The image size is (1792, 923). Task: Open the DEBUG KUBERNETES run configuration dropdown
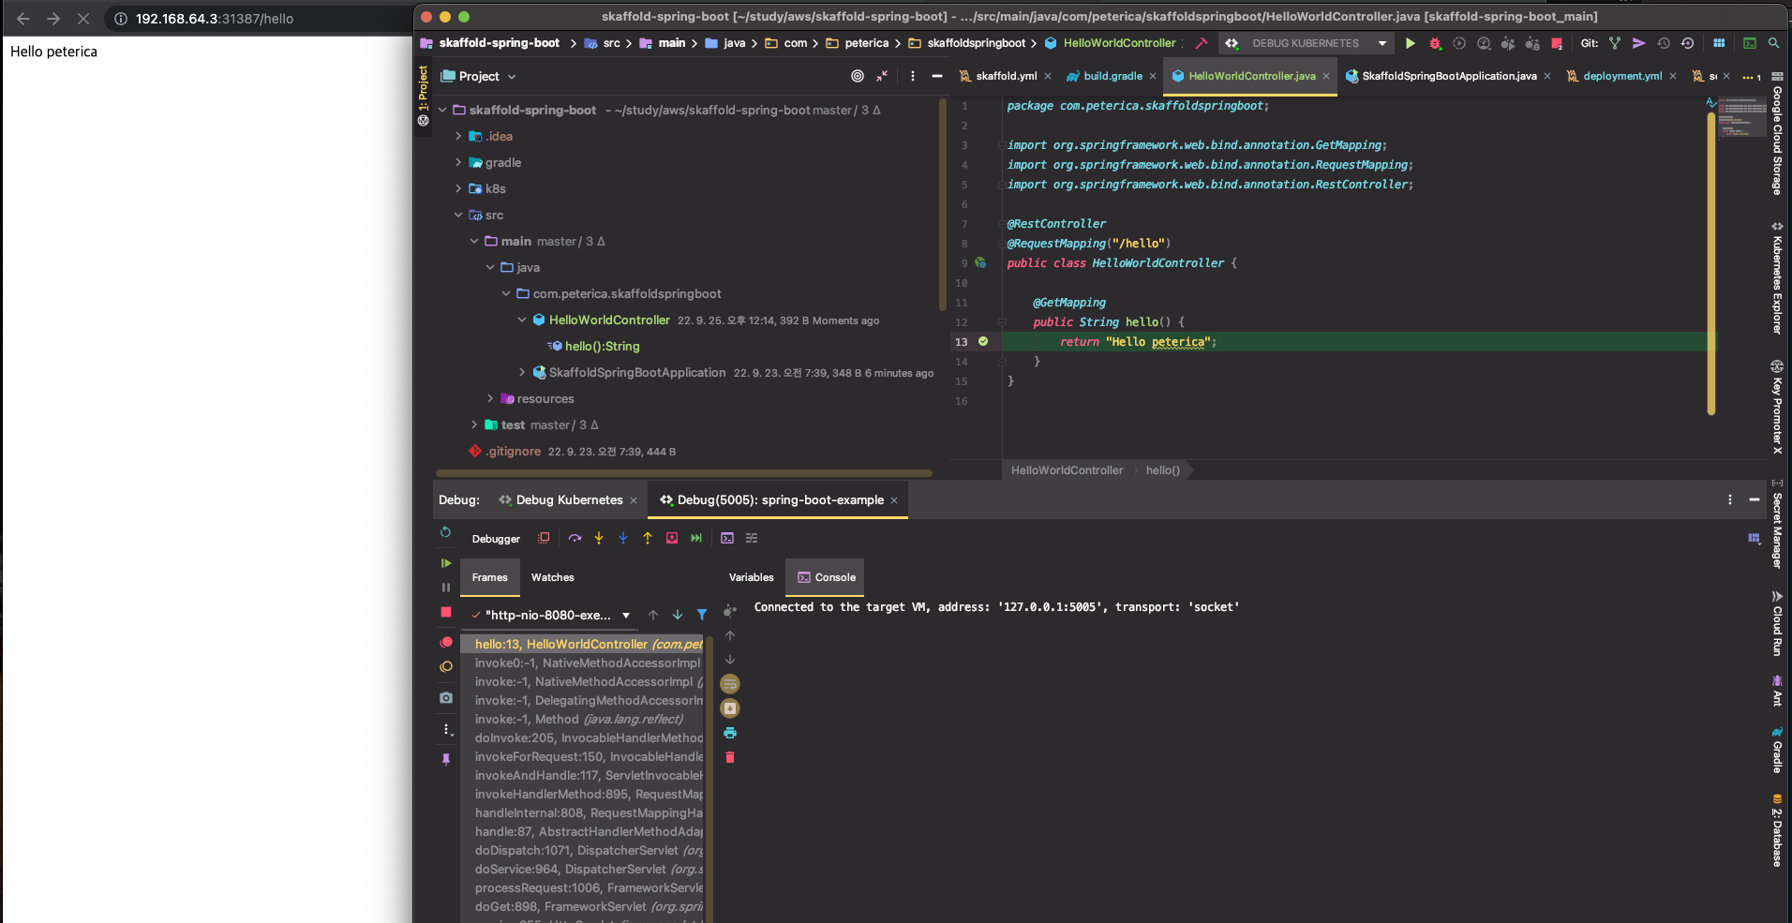pyautogui.click(x=1306, y=43)
